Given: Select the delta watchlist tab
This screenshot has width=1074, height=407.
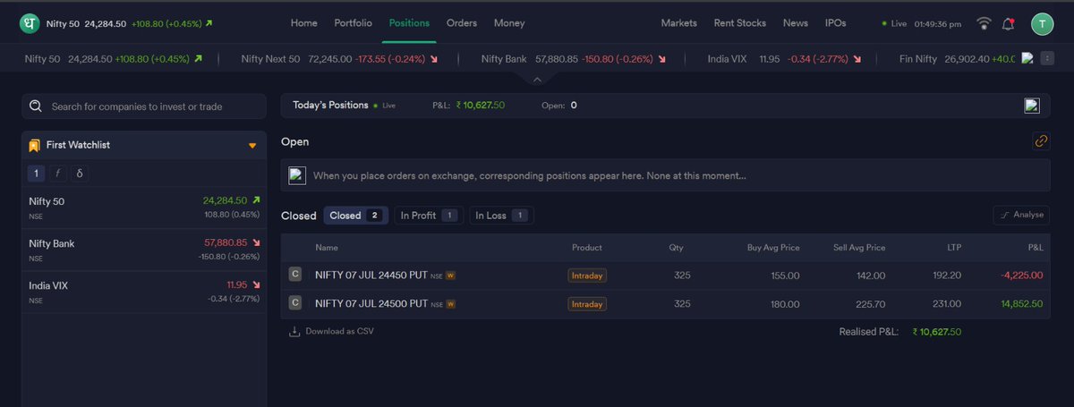Looking at the screenshot, I should tap(79, 174).
